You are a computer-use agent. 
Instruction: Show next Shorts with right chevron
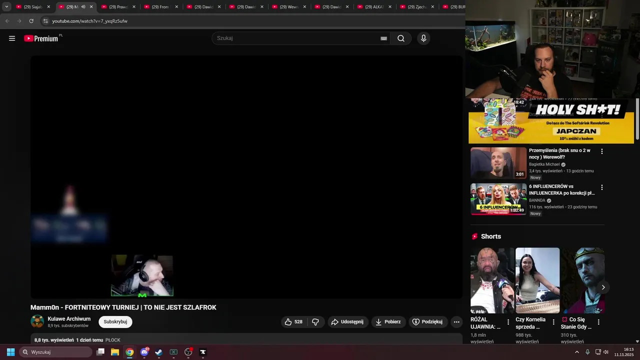pyautogui.click(x=603, y=287)
